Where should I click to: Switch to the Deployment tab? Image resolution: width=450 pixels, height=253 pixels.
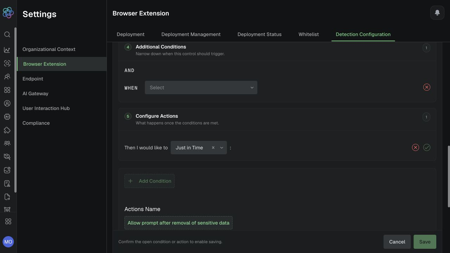130,34
